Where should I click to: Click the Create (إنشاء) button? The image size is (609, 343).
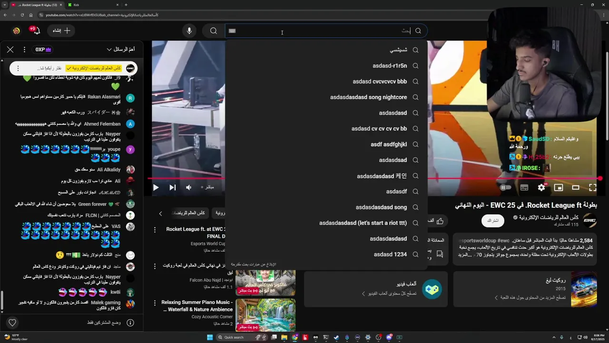coord(62,30)
